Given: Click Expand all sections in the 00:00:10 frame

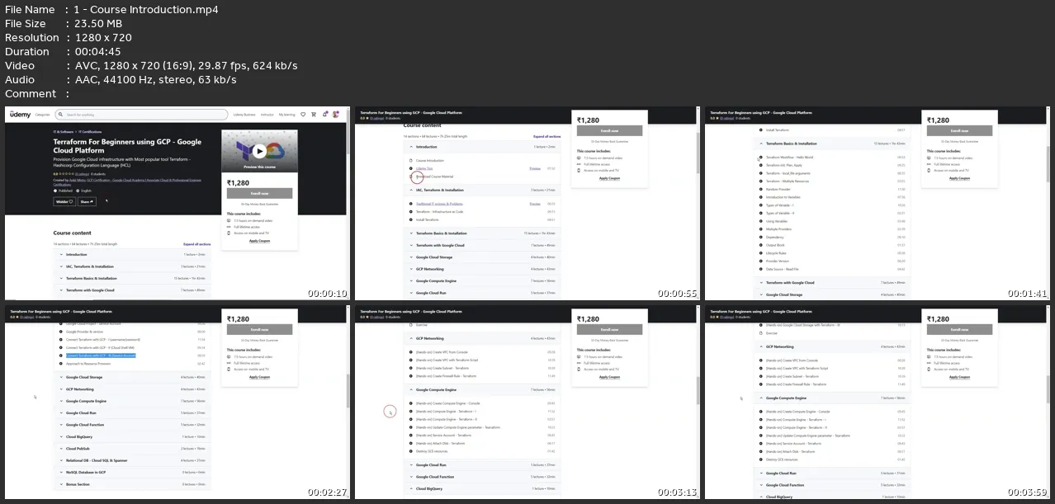Looking at the screenshot, I should tap(197, 244).
